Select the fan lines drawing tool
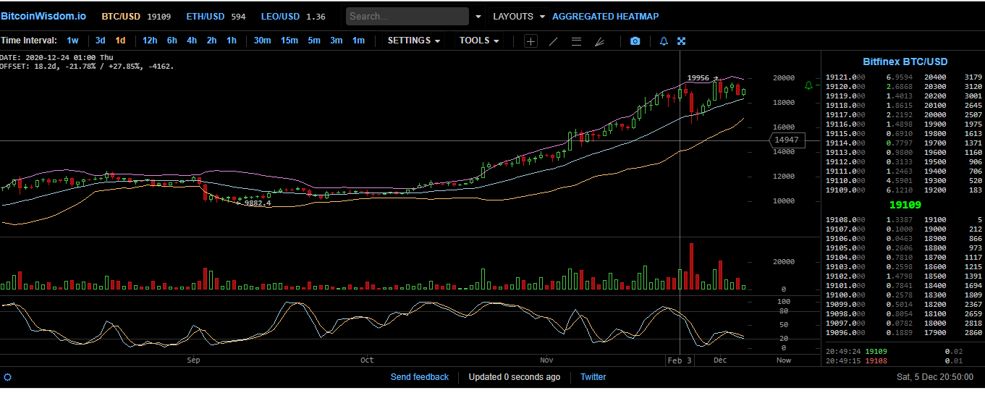985x393 pixels. 599,41
